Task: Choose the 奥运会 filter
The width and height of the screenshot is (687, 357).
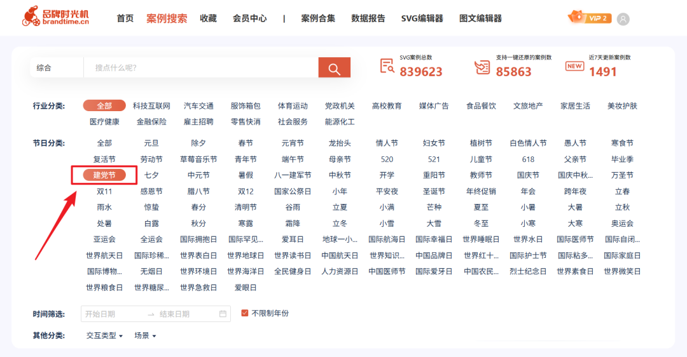Action: [x=622, y=223]
